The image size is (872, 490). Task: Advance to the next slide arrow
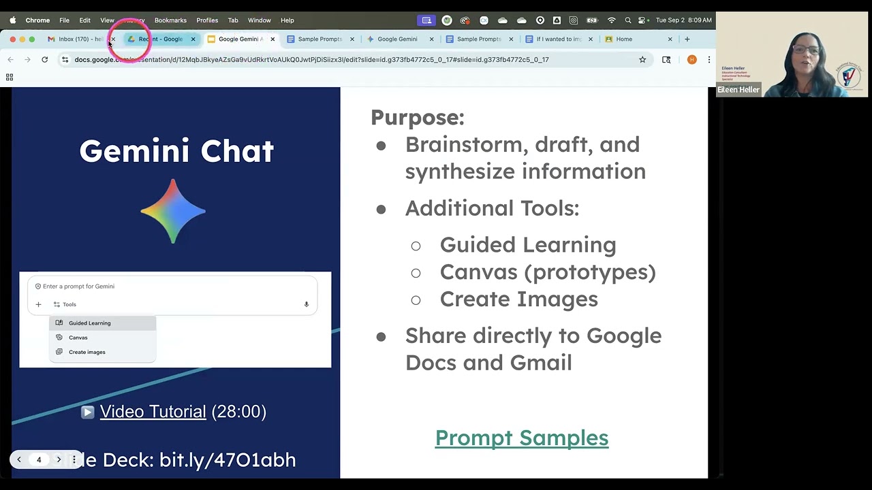[59, 460]
